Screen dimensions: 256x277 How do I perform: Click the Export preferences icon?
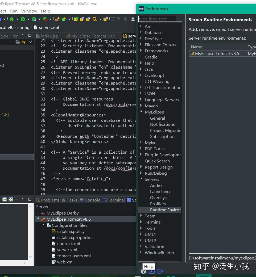coord(160,271)
